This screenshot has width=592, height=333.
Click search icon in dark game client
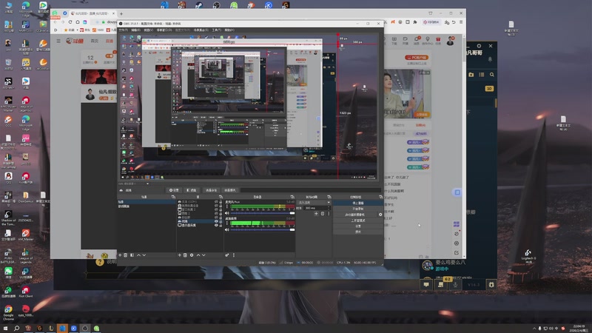(492, 75)
